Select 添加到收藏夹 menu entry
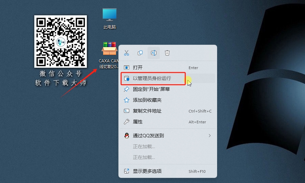 (x=168, y=100)
